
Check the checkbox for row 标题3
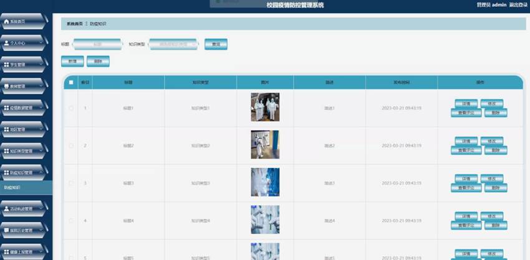[x=71, y=183]
